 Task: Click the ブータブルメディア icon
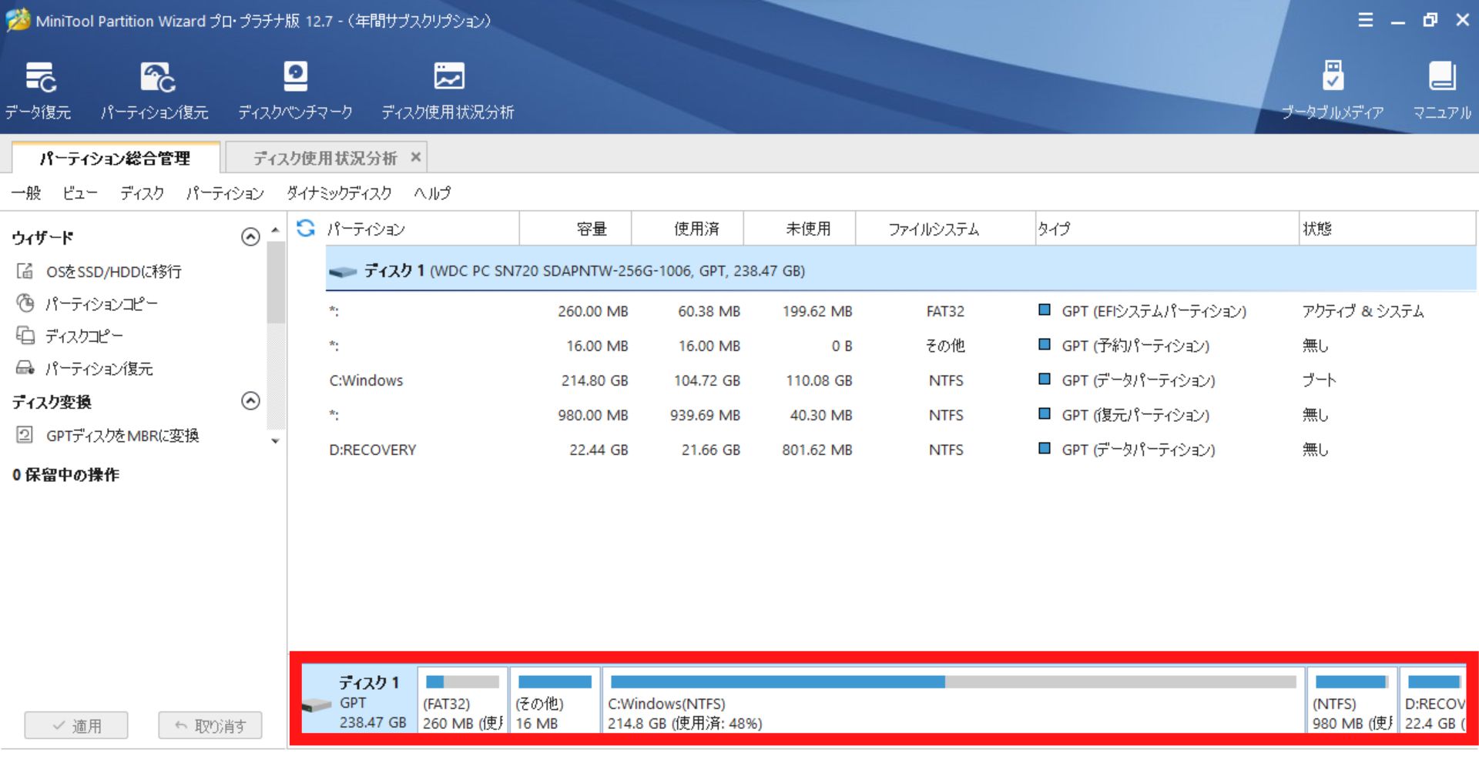point(1332,90)
